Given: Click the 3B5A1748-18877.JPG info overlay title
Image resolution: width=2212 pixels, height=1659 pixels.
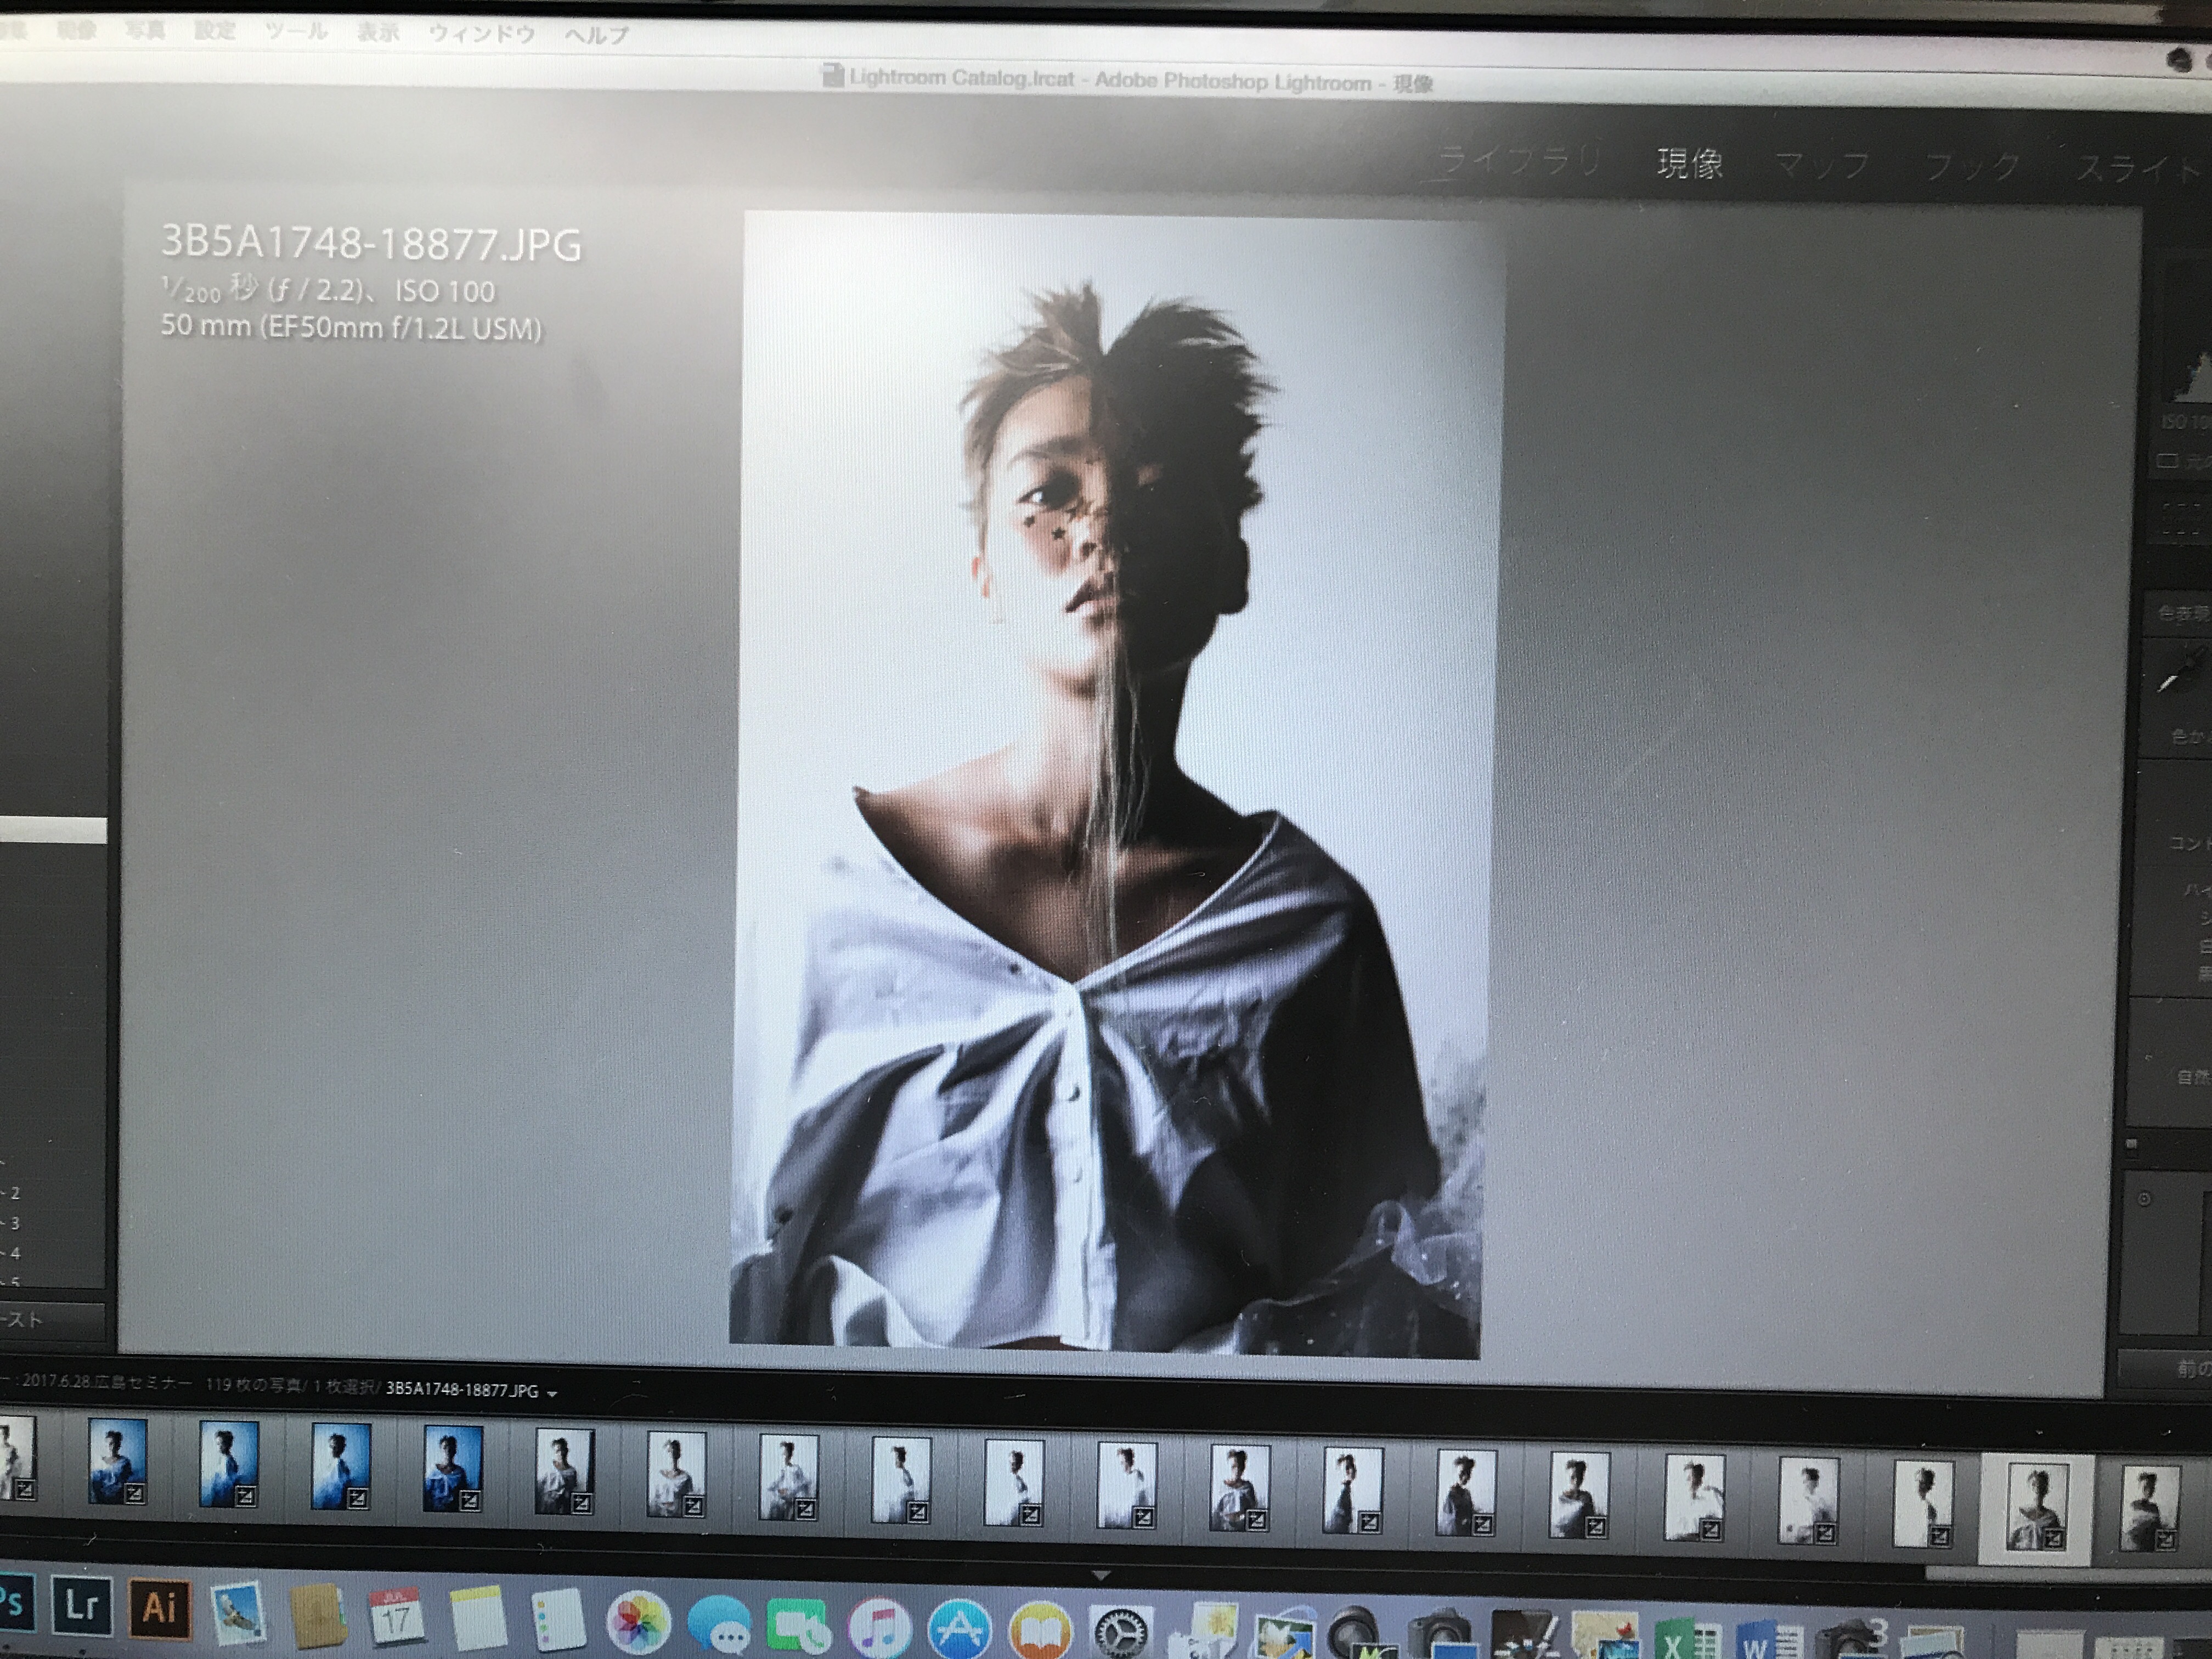Looking at the screenshot, I should coord(371,243).
